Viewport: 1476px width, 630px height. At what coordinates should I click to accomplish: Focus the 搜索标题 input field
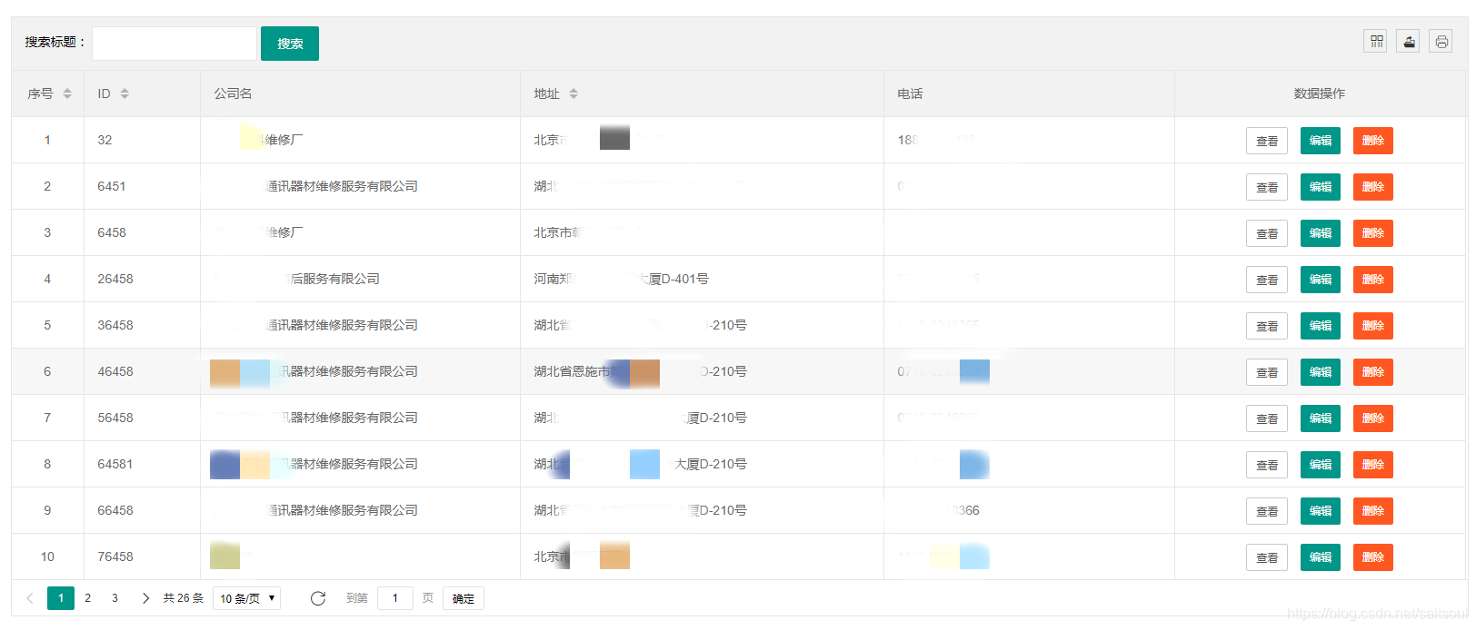pyautogui.click(x=175, y=44)
